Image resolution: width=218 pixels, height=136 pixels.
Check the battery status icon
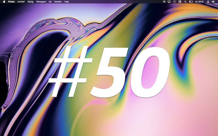click(x=191, y=2)
